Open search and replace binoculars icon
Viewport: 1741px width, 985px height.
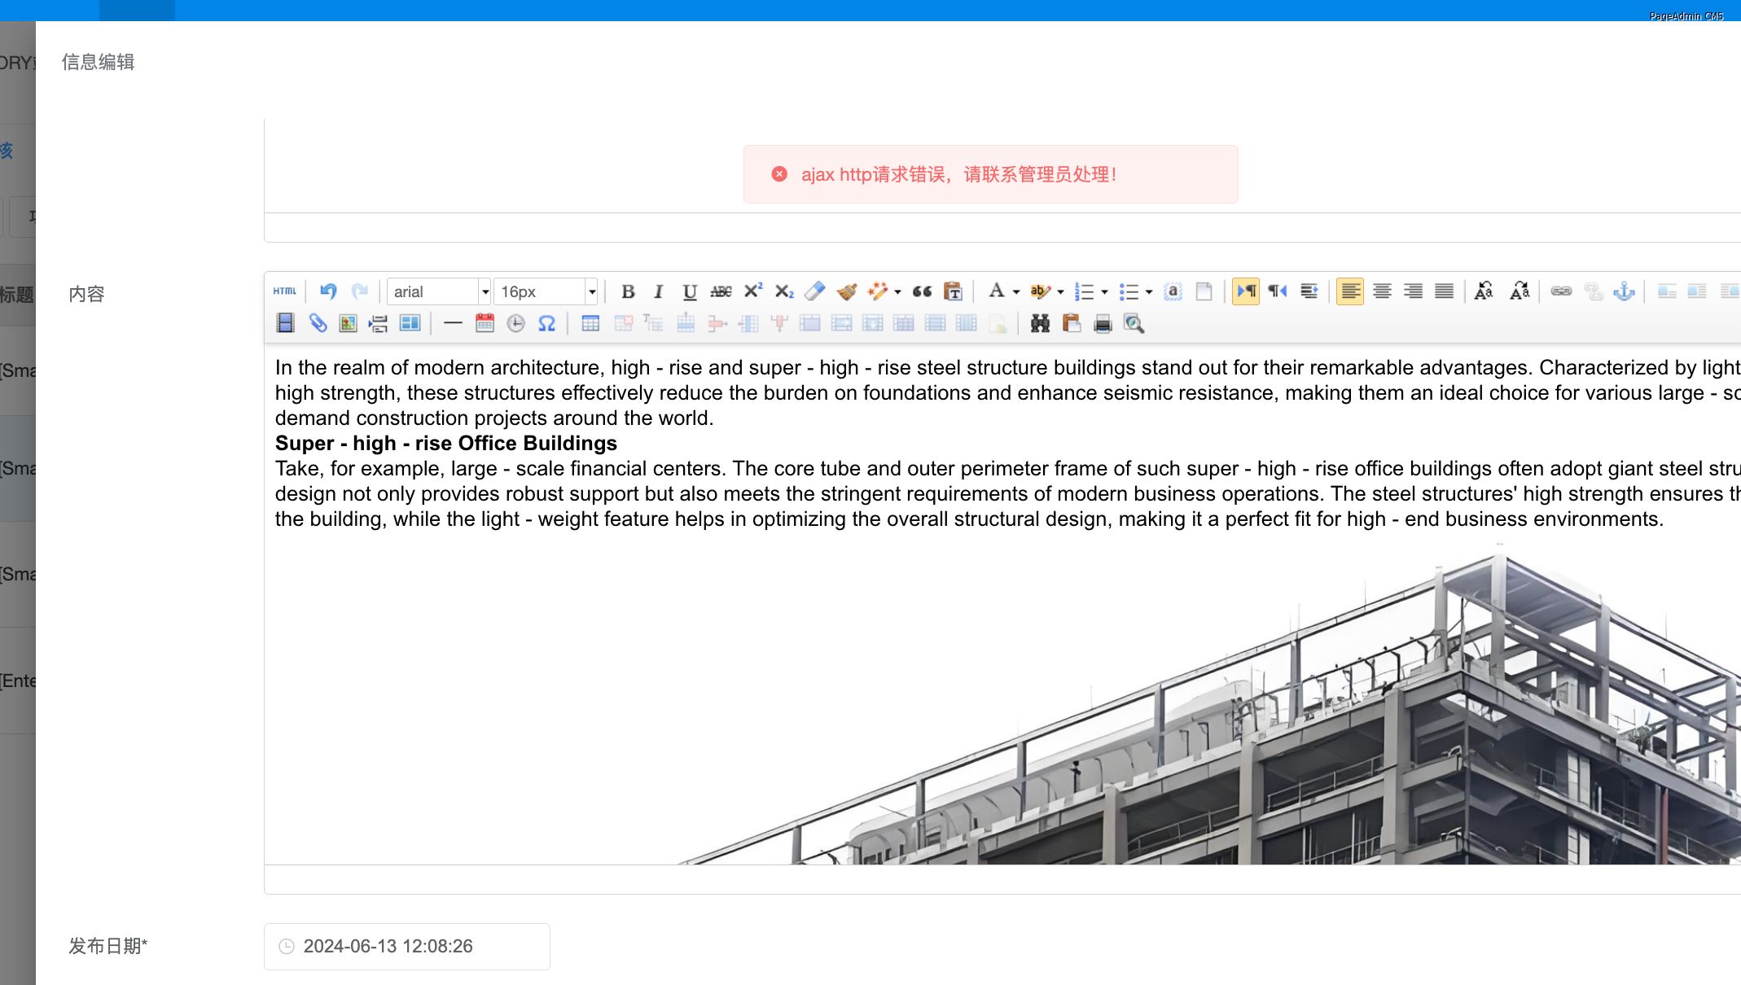(x=1040, y=324)
